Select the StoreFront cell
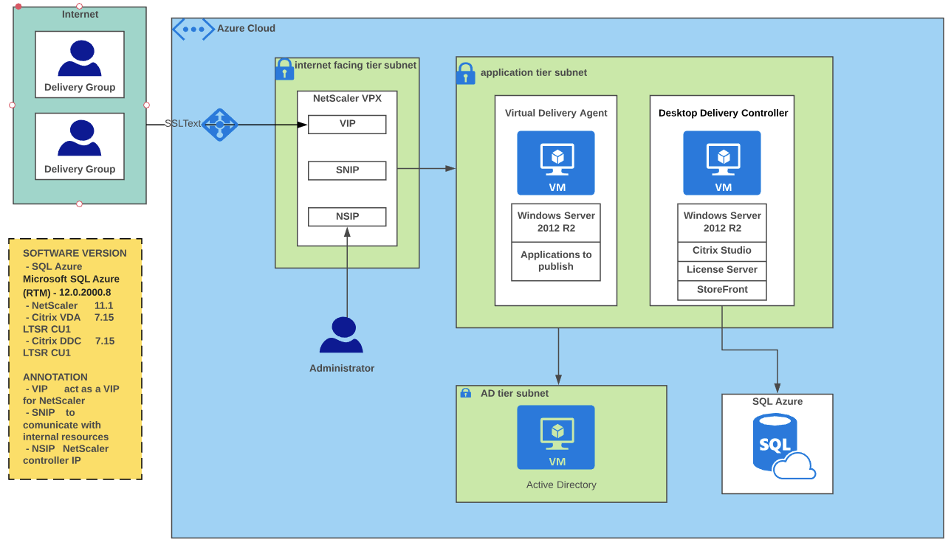Screen dimensions: 951x545 point(721,290)
